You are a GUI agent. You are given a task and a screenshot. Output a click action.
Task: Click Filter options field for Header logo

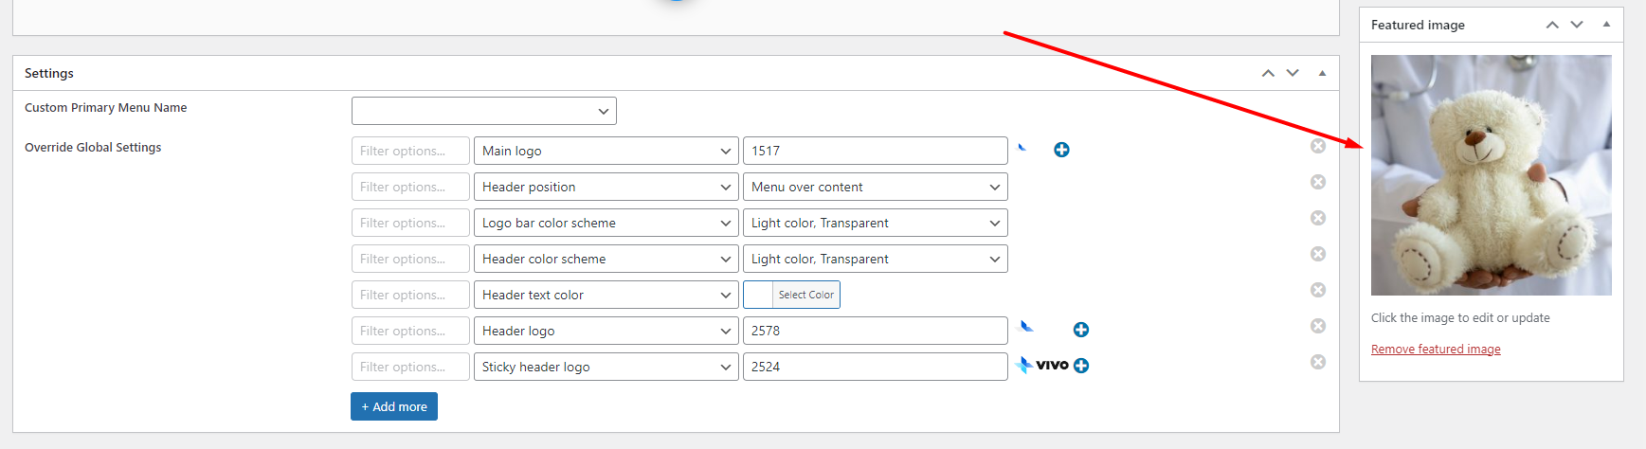click(410, 331)
